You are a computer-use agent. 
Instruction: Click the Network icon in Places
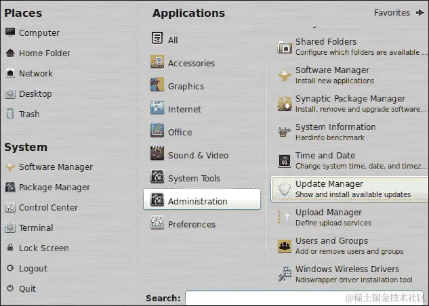pyautogui.click(x=10, y=73)
